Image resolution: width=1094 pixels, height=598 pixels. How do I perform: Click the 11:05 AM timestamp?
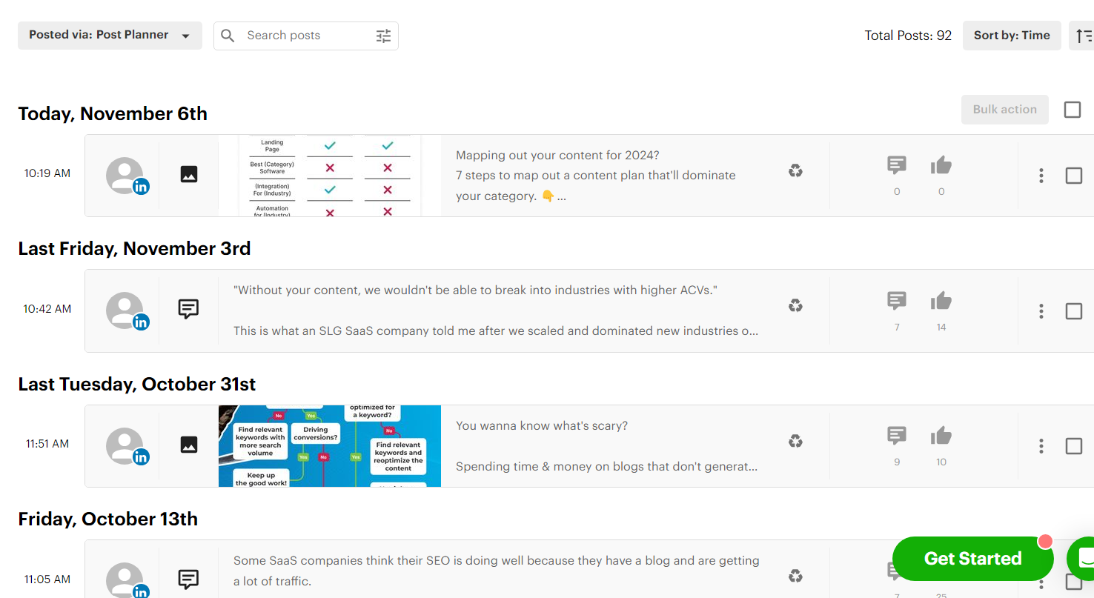tap(47, 579)
